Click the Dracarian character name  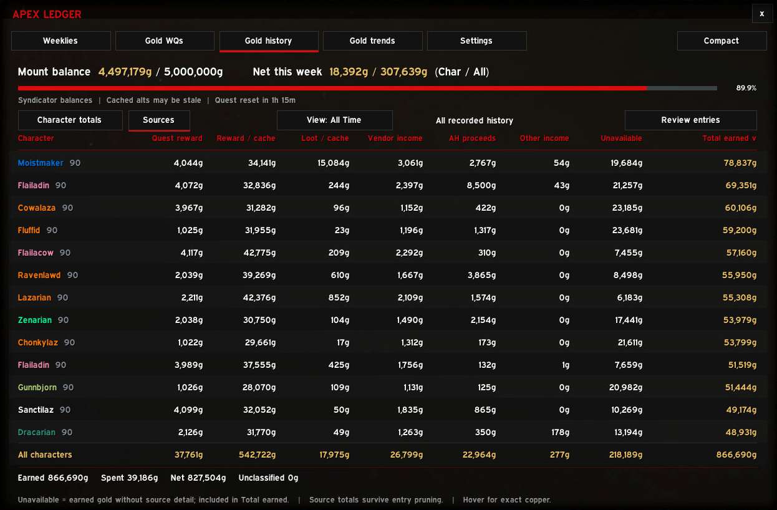37,432
